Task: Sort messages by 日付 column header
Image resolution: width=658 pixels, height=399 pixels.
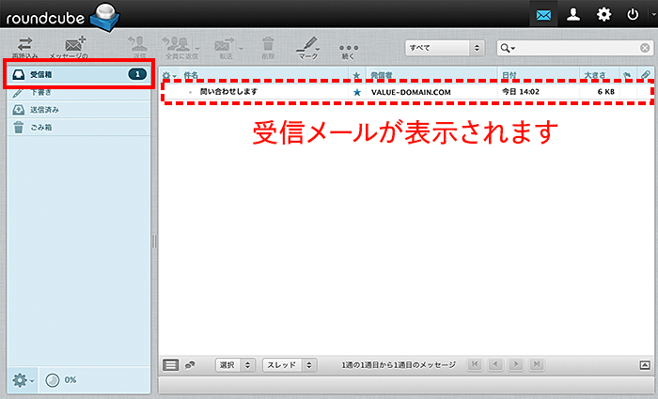Action: click(509, 73)
